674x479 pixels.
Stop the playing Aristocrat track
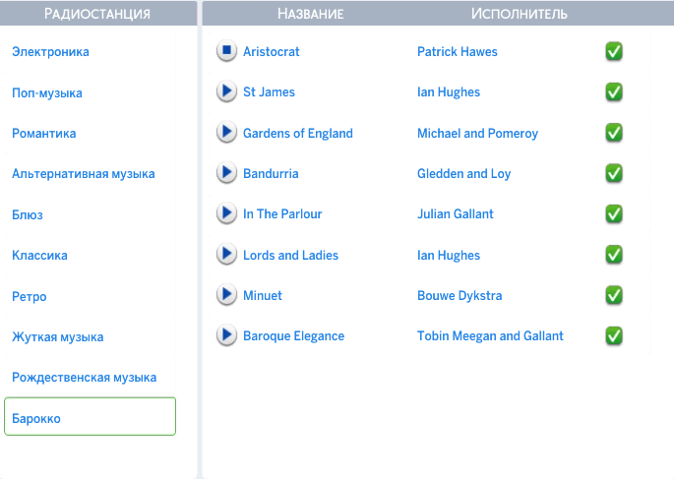click(x=226, y=51)
